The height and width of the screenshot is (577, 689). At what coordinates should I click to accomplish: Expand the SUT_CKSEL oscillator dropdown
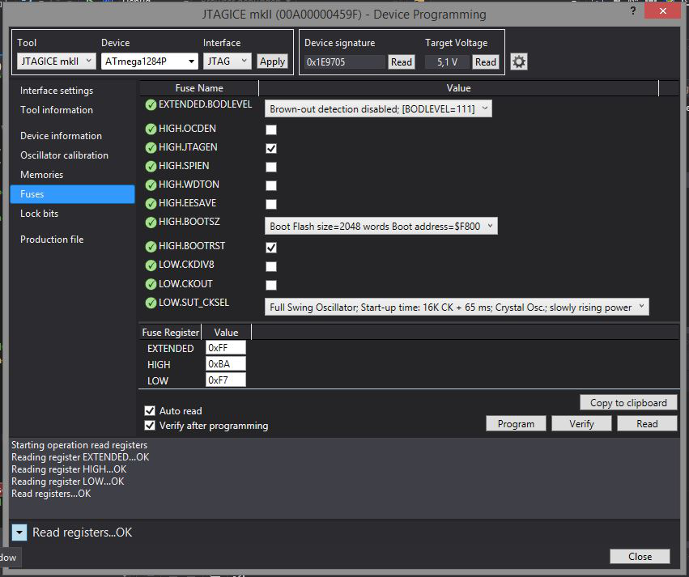click(x=457, y=307)
